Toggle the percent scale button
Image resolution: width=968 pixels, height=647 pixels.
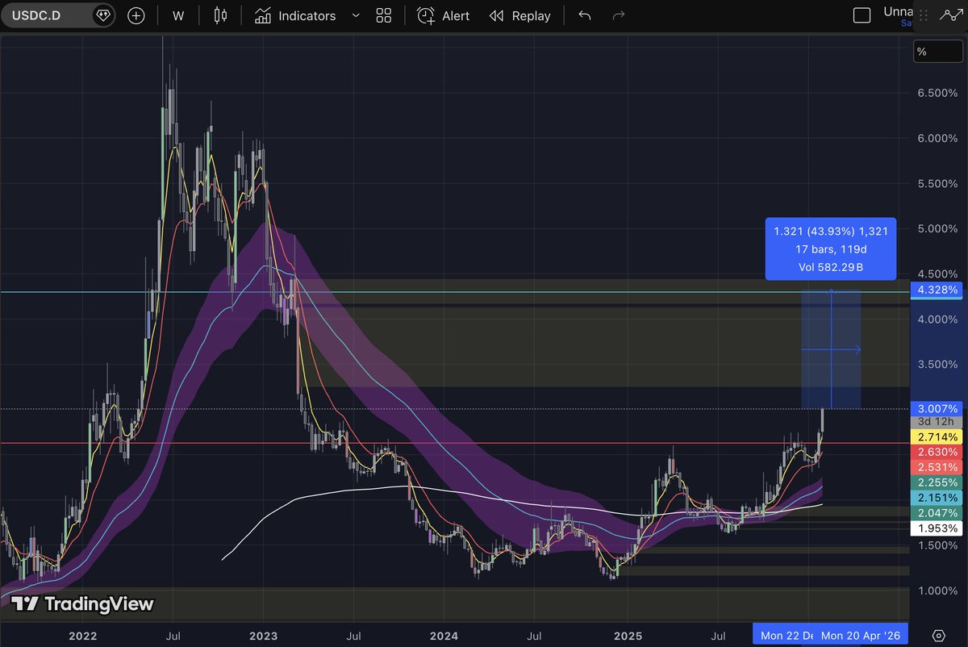point(937,51)
